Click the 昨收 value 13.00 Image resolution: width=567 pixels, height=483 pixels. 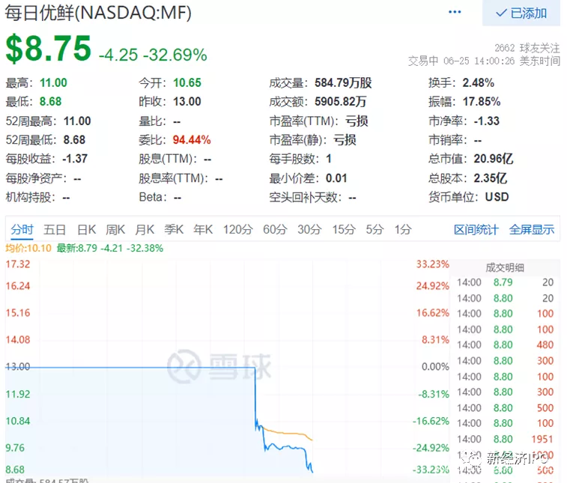(x=187, y=102)
